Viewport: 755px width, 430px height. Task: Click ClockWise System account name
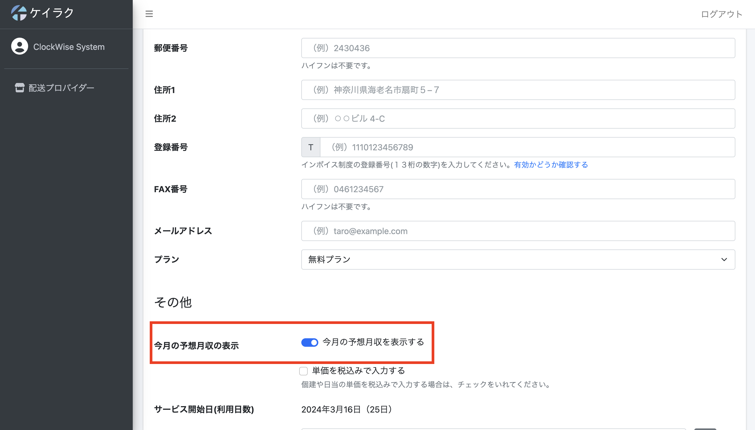pos(68,47)
